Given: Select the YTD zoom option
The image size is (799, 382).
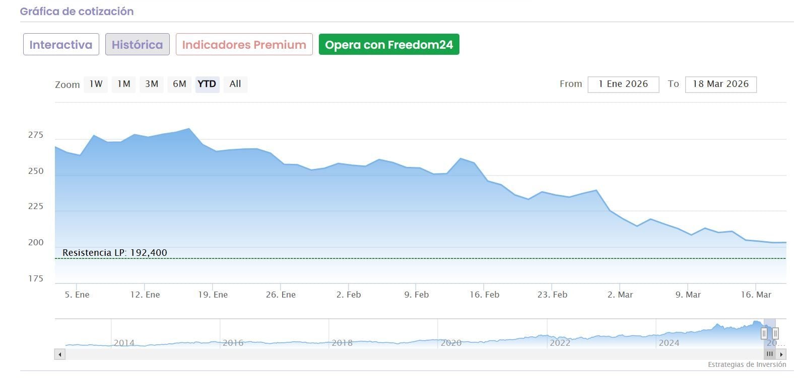Looking at the screenshot, I should click(207, 84).
